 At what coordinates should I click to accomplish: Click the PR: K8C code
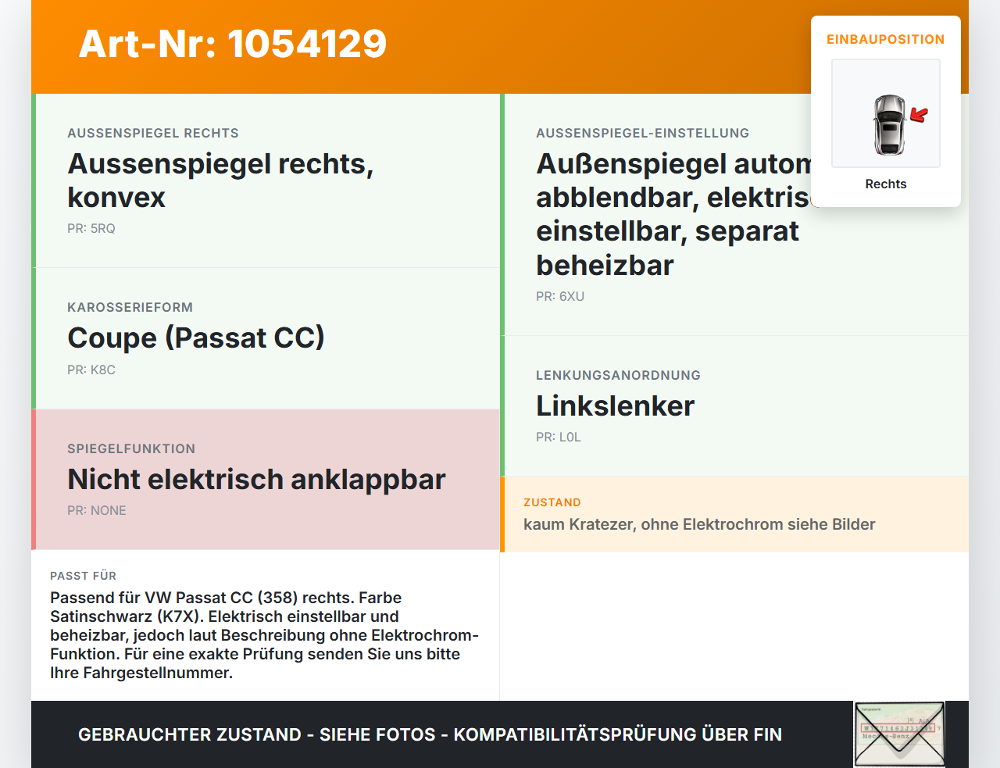coord(91,370)
